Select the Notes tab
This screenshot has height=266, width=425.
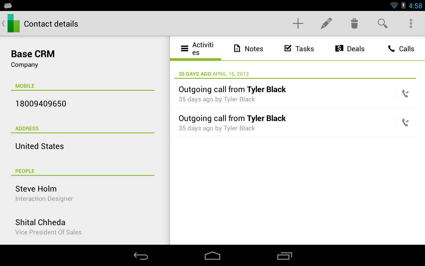(248, 49)
